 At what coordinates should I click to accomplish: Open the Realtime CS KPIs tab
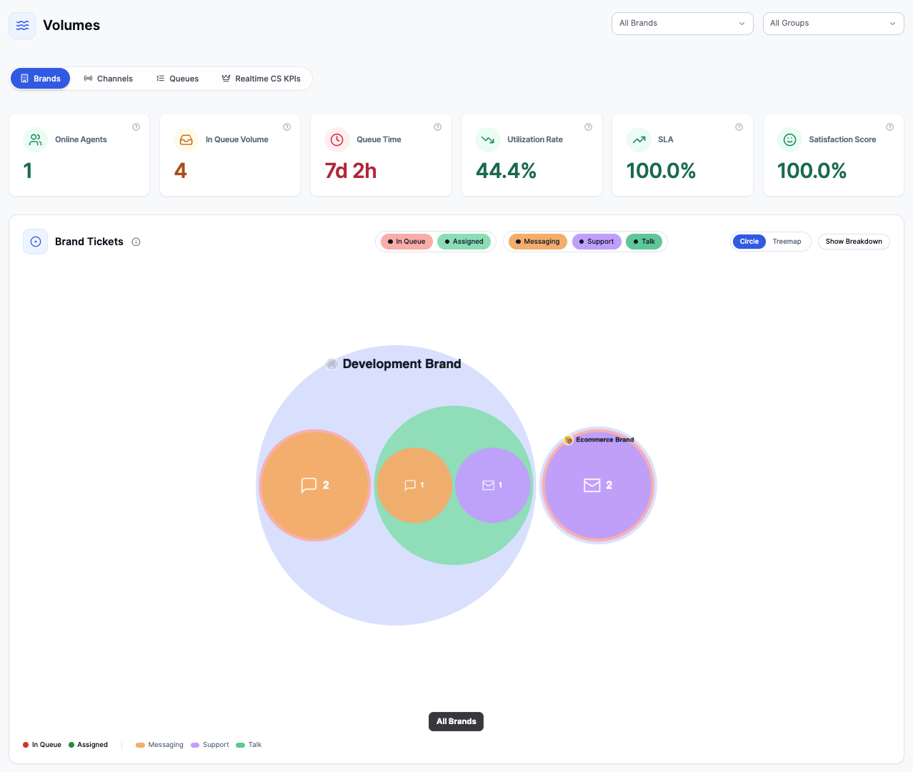coord(261,79)
